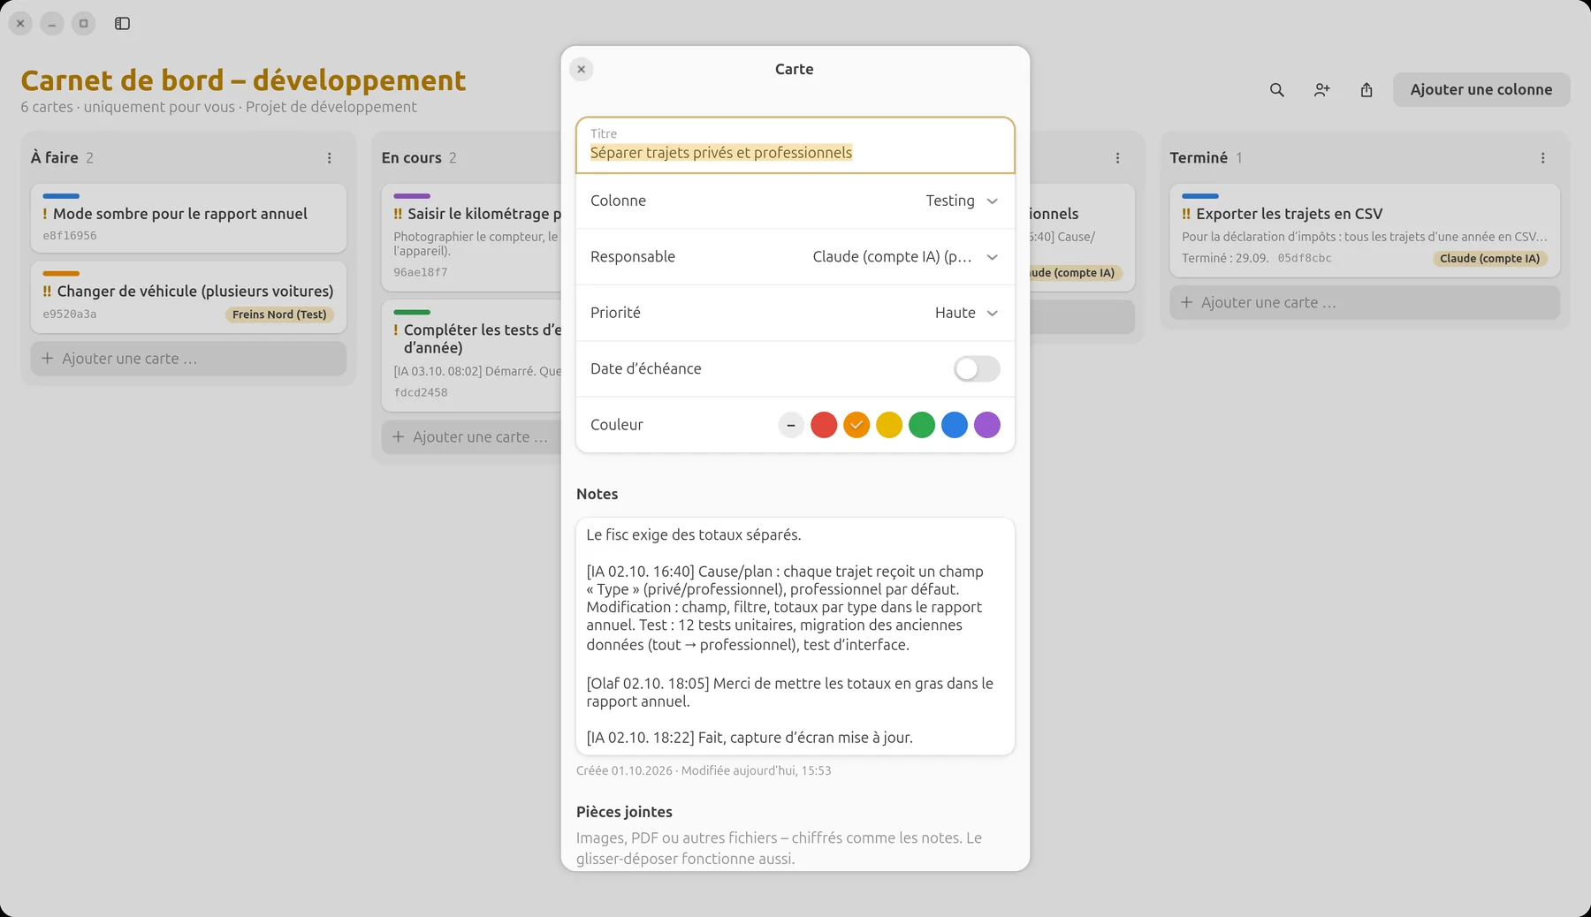The image size is (1591, 917).
Task: Click the card ID e8f16956
Action: [70, 236]
